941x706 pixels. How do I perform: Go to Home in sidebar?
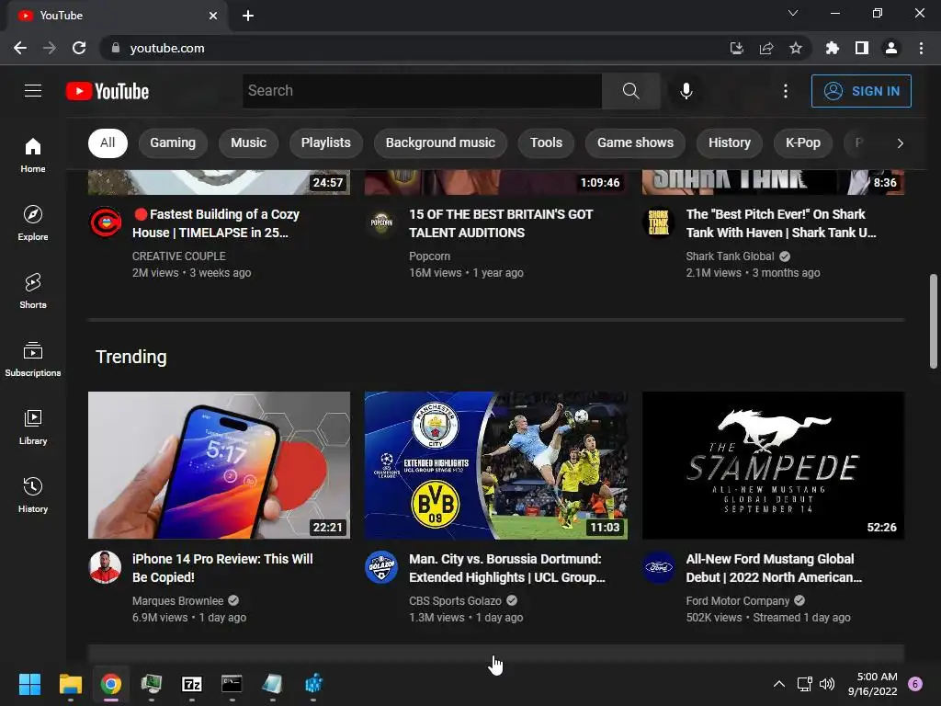33,155
